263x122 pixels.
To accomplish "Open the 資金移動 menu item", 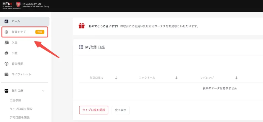I will (x=17, y=64).
